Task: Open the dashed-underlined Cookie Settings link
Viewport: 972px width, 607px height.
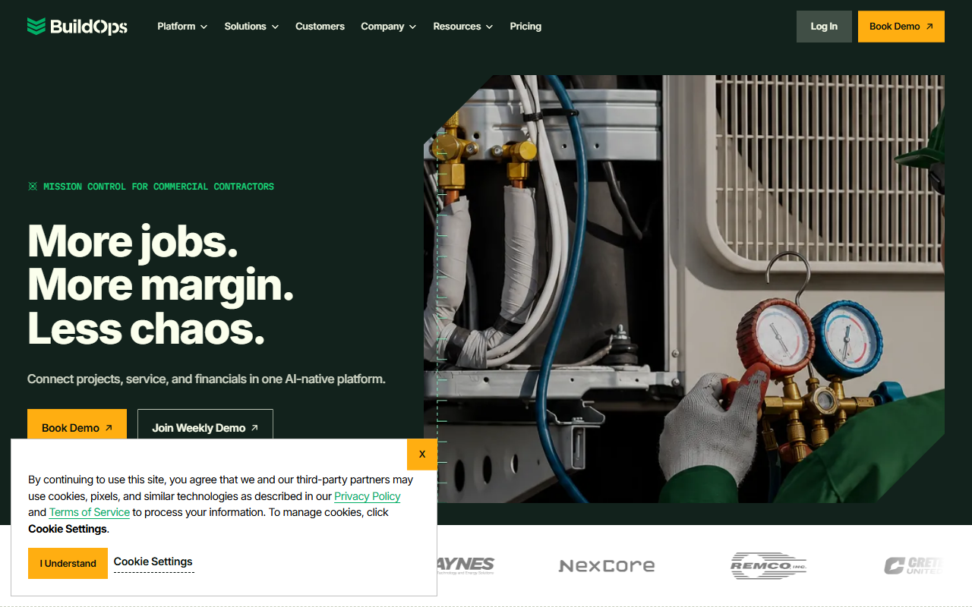Action: (x=154, y=562)
